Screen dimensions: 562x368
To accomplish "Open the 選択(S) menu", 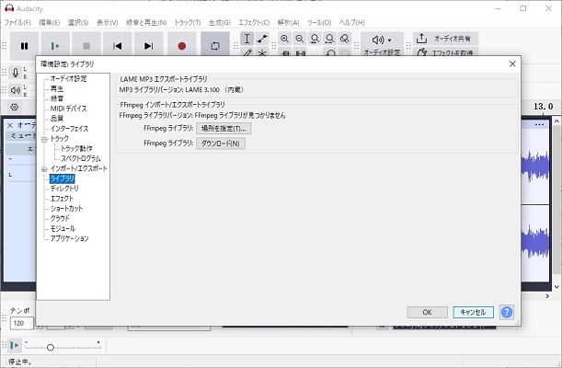I will 78,23.
